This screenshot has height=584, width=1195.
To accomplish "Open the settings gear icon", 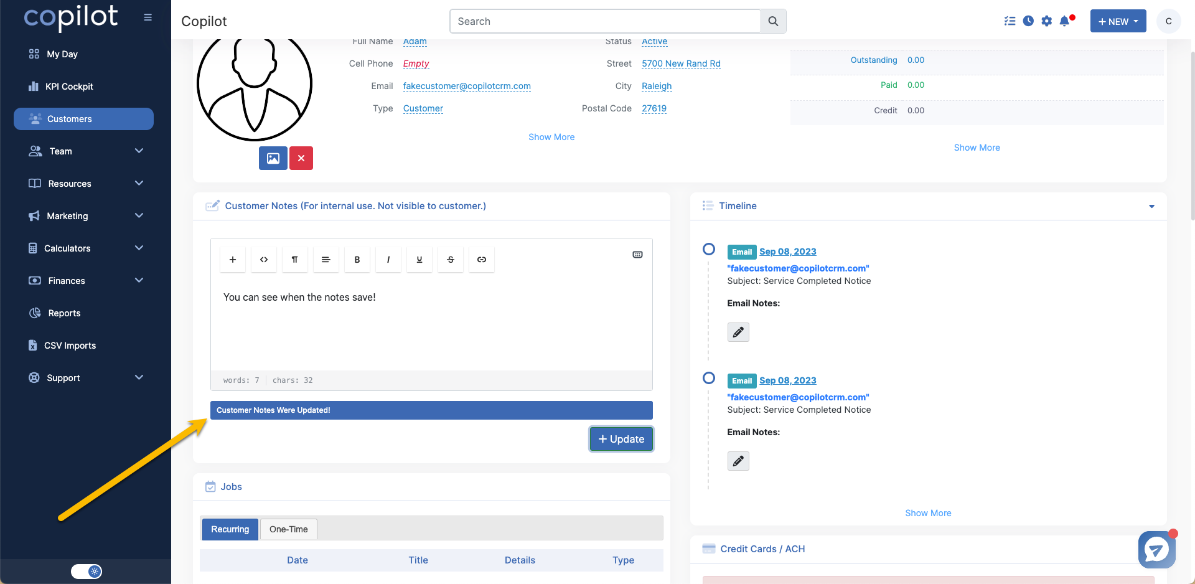I will [x=1047, y=21].
